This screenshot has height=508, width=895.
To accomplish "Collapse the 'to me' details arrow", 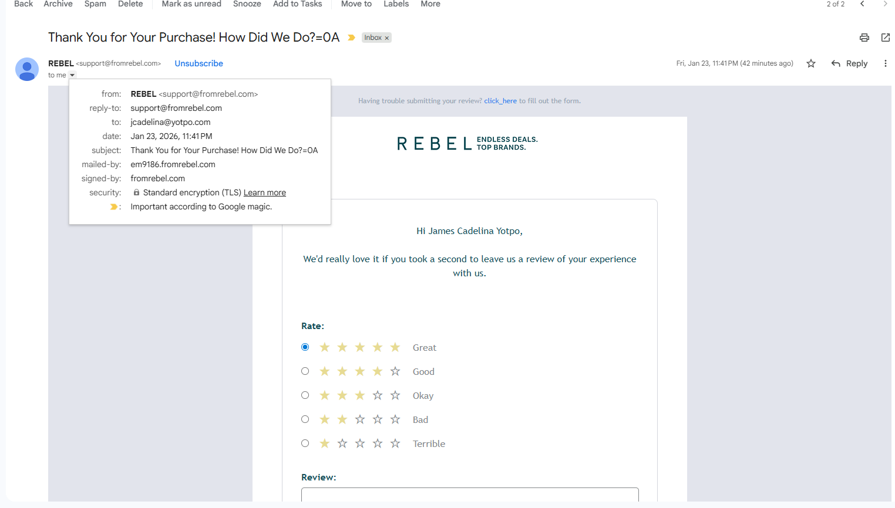I will (72, 75).
